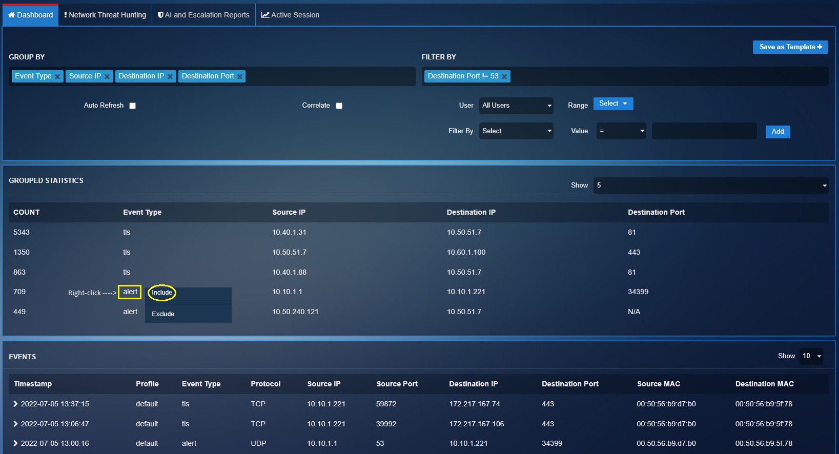839x454 pixels.
Task: Click the Events Timestamp column header
Action: 33,384
